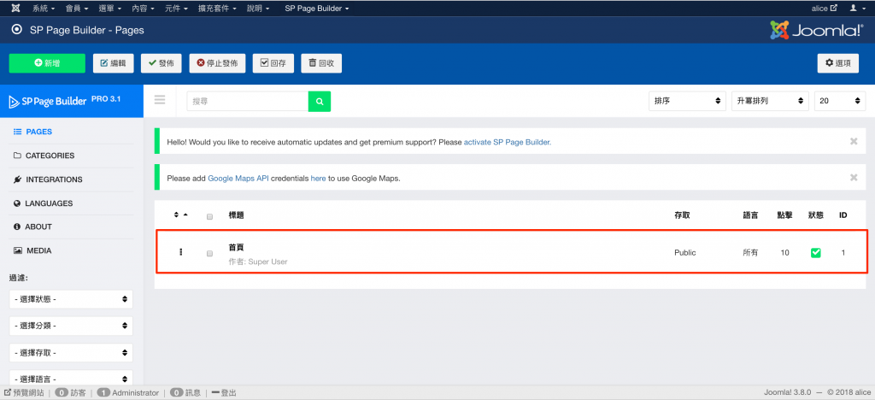Toggle the green published status of 首頁
875x400 pixels.
pos(815,253)
